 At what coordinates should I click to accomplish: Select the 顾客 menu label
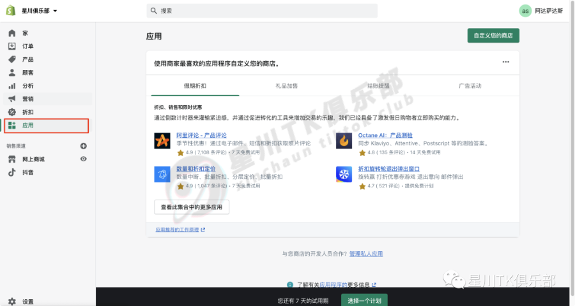[x=28, y=73]
